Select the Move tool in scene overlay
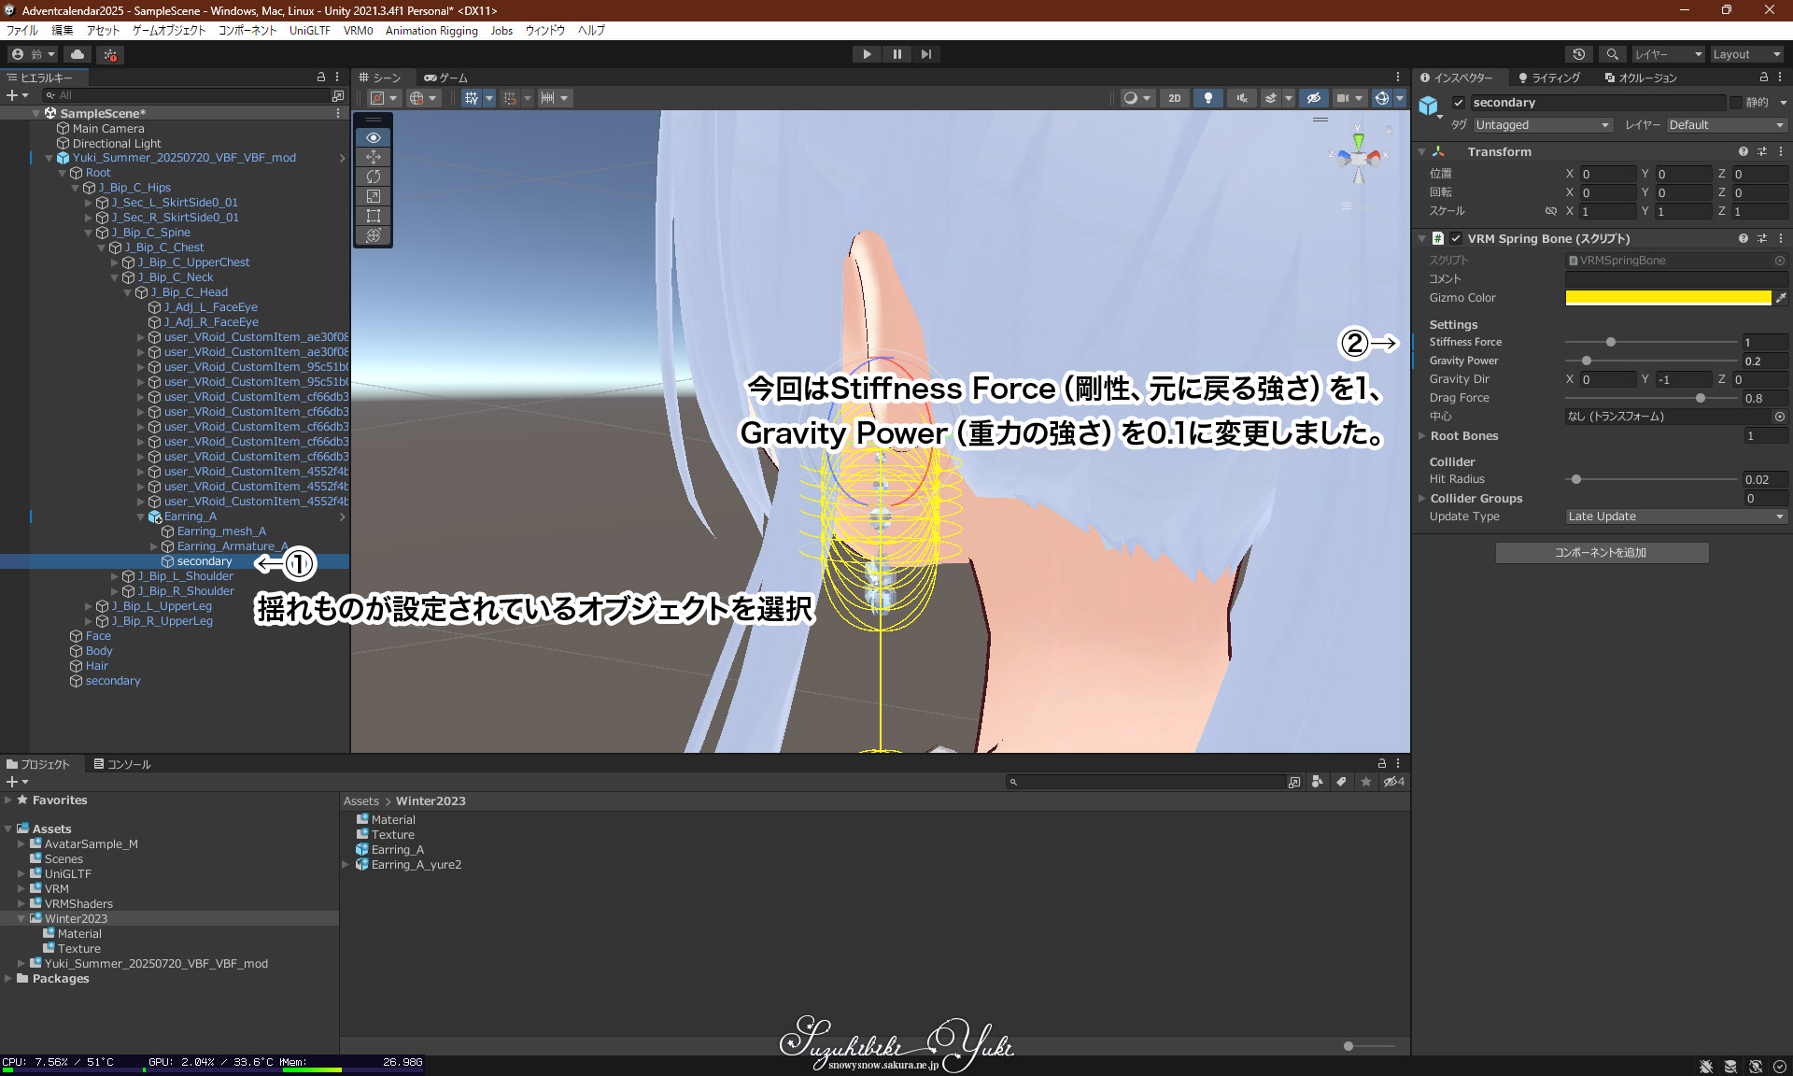The width and height of the screenshot is (1793, 1076). (374, 157)
